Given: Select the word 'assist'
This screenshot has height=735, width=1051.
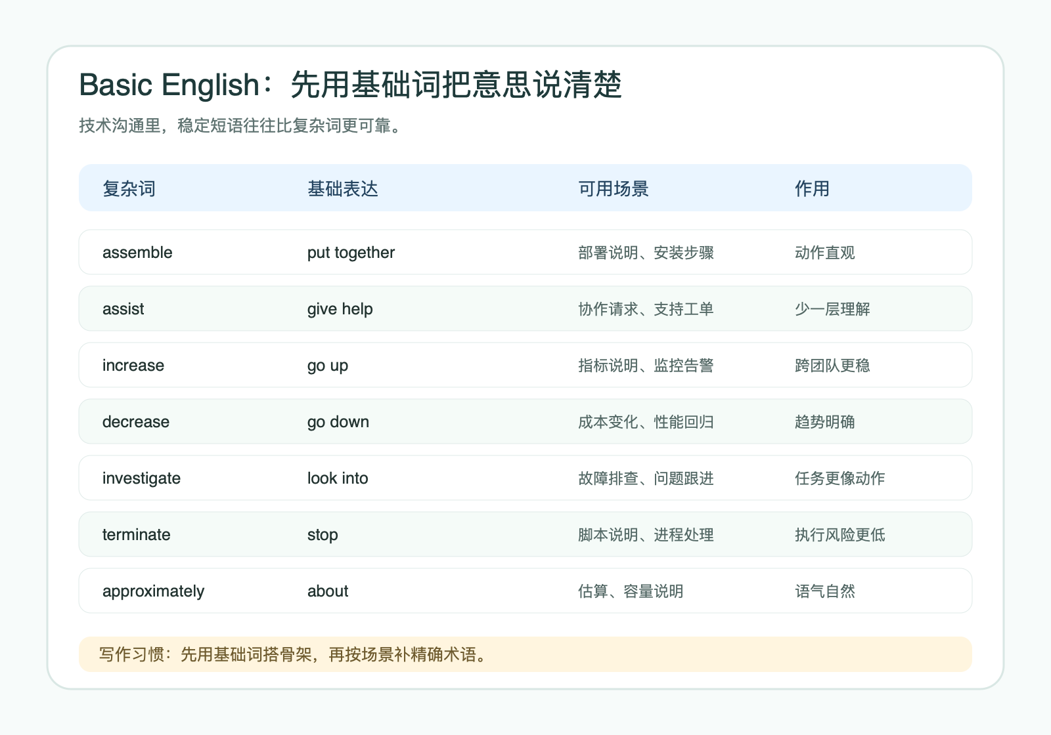Looking at the screenshot, I should click(123, 309).
